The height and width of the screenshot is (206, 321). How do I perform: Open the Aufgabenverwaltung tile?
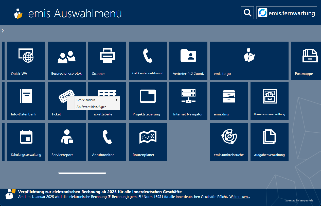[x=270, y=142]
